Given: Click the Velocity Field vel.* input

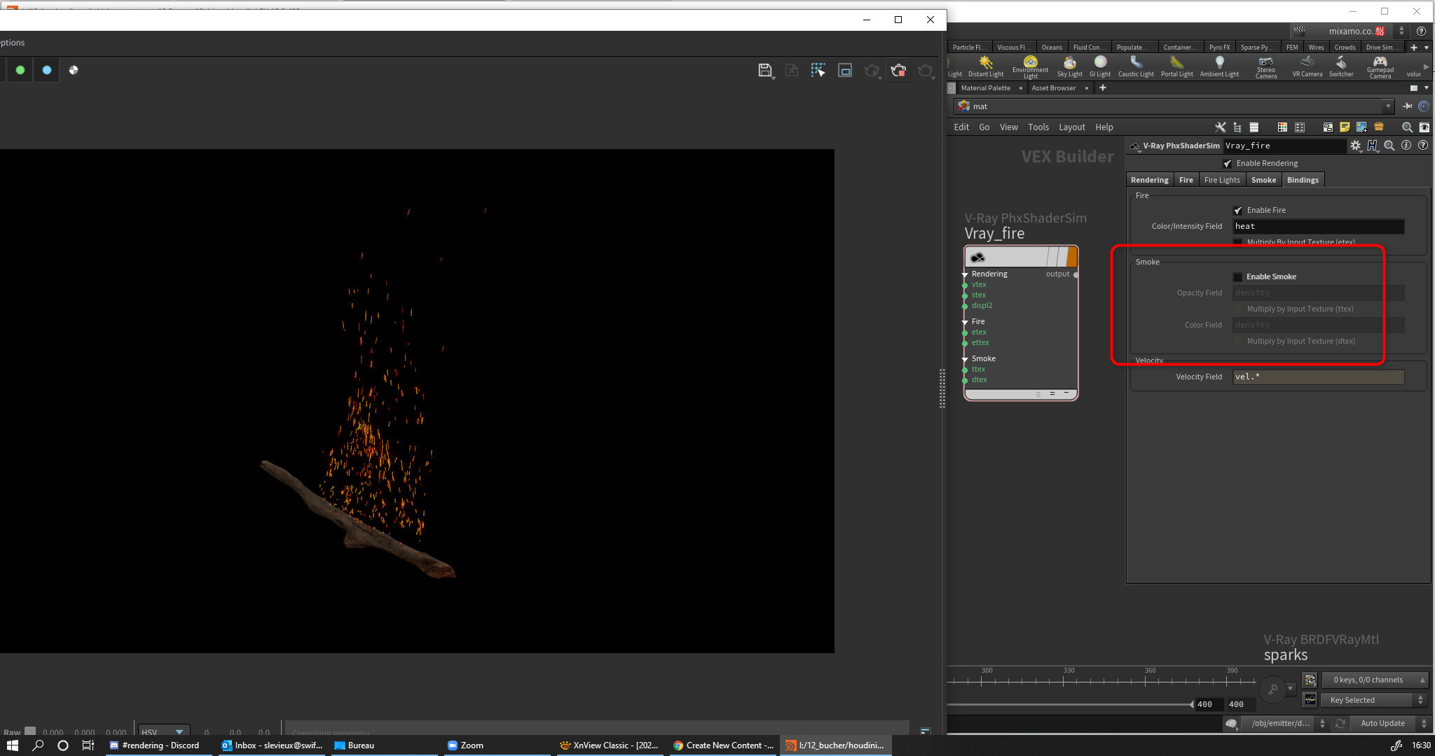Looking at the screenshot, I should [1318, 377].
